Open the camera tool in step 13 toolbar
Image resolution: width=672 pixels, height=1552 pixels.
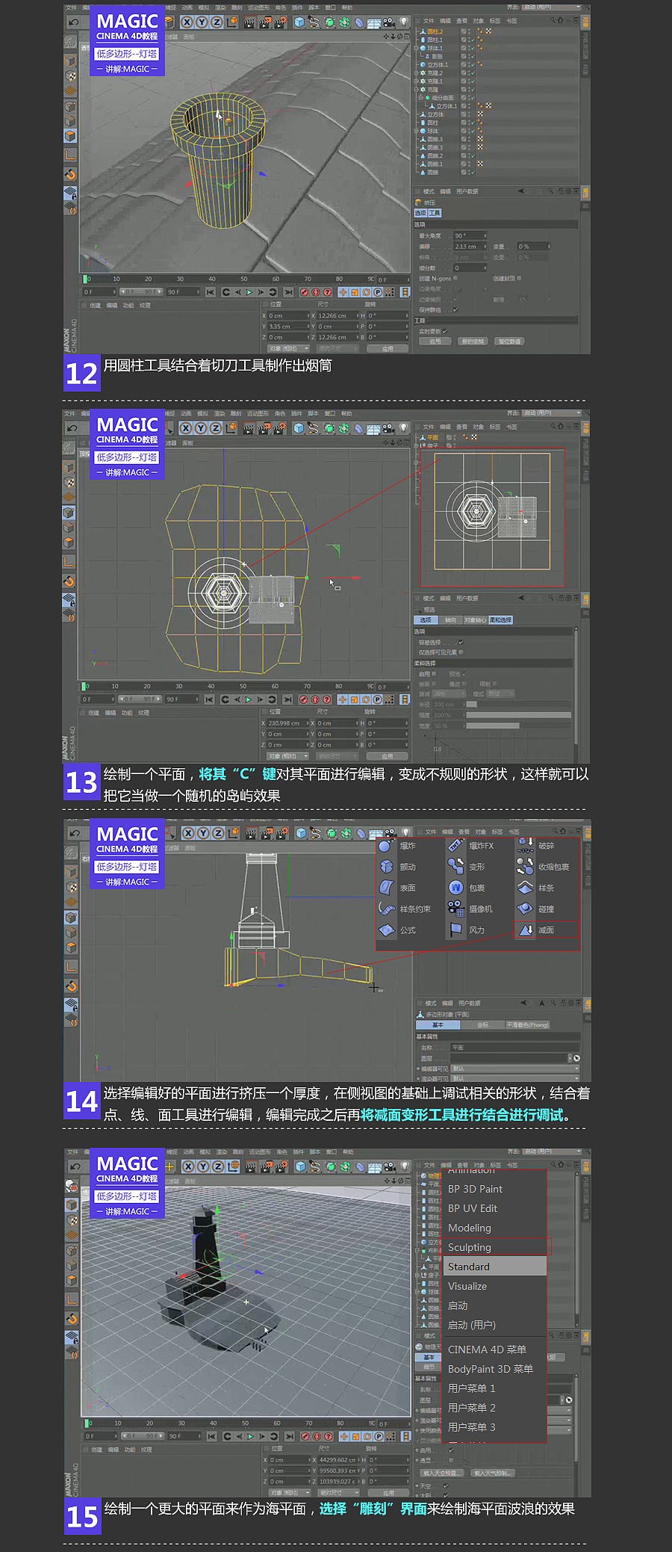pyautogui.click(x=388, y=428)
